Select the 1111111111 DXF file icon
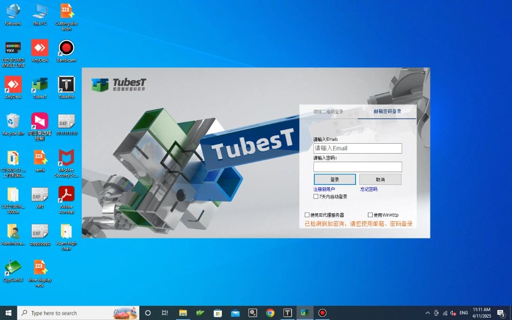Screen dimensions: 512x320 coord(66,124)
